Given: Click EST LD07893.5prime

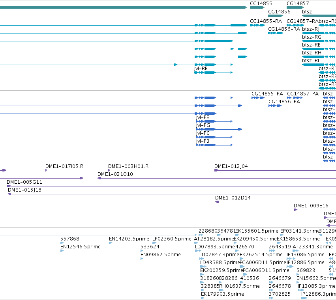Looking at the screenshot, I should 215,247.
